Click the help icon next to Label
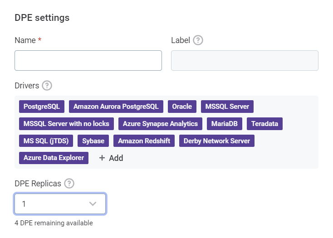The height and width of the screenshot is (238, 333). [x=198, y=40]
